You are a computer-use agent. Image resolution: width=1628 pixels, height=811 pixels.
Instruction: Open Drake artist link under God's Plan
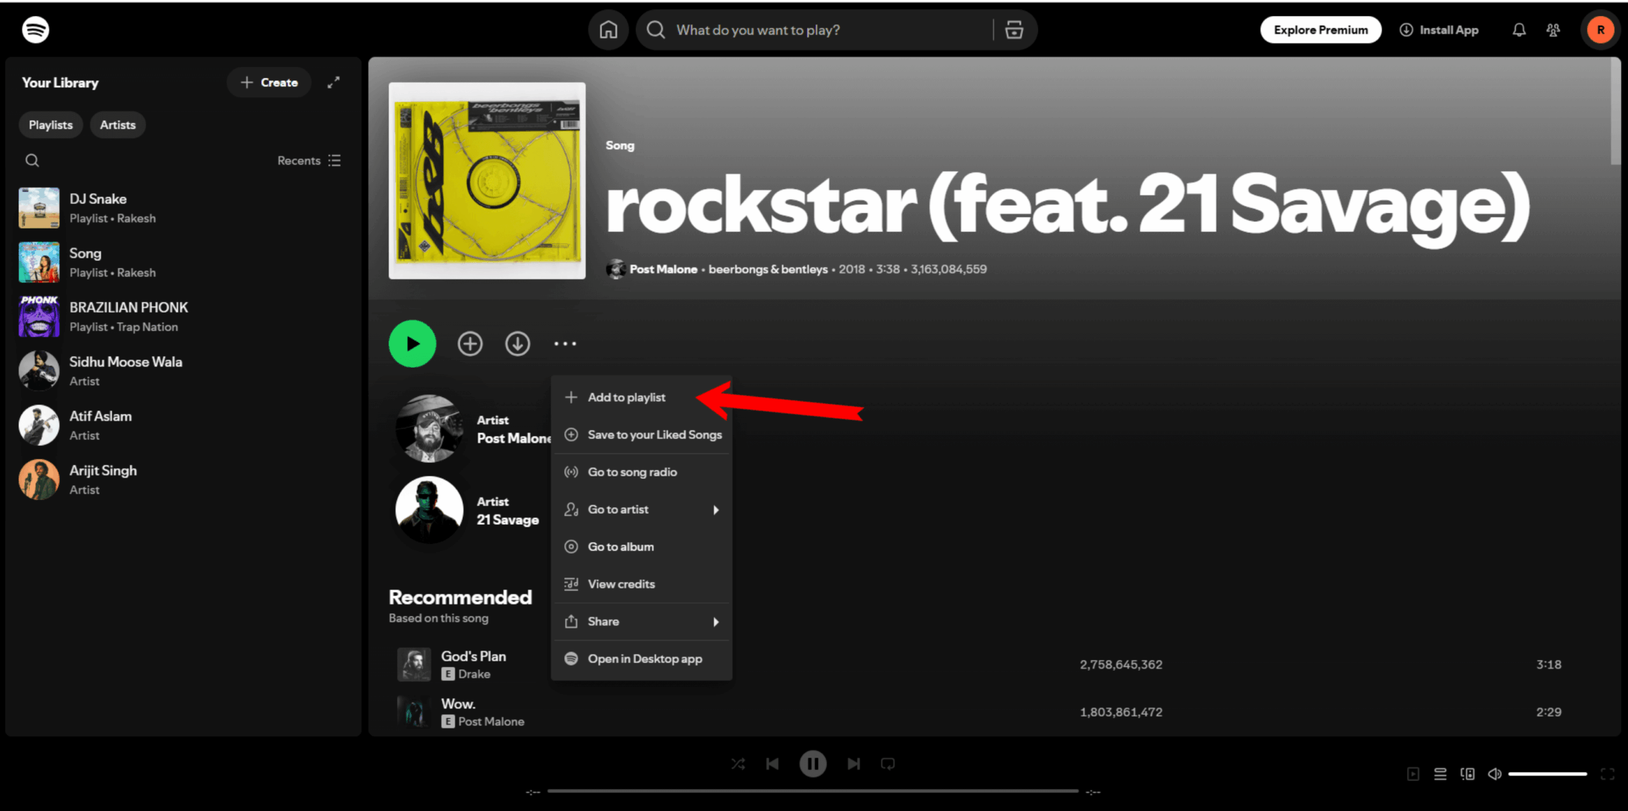coord(474,674)
